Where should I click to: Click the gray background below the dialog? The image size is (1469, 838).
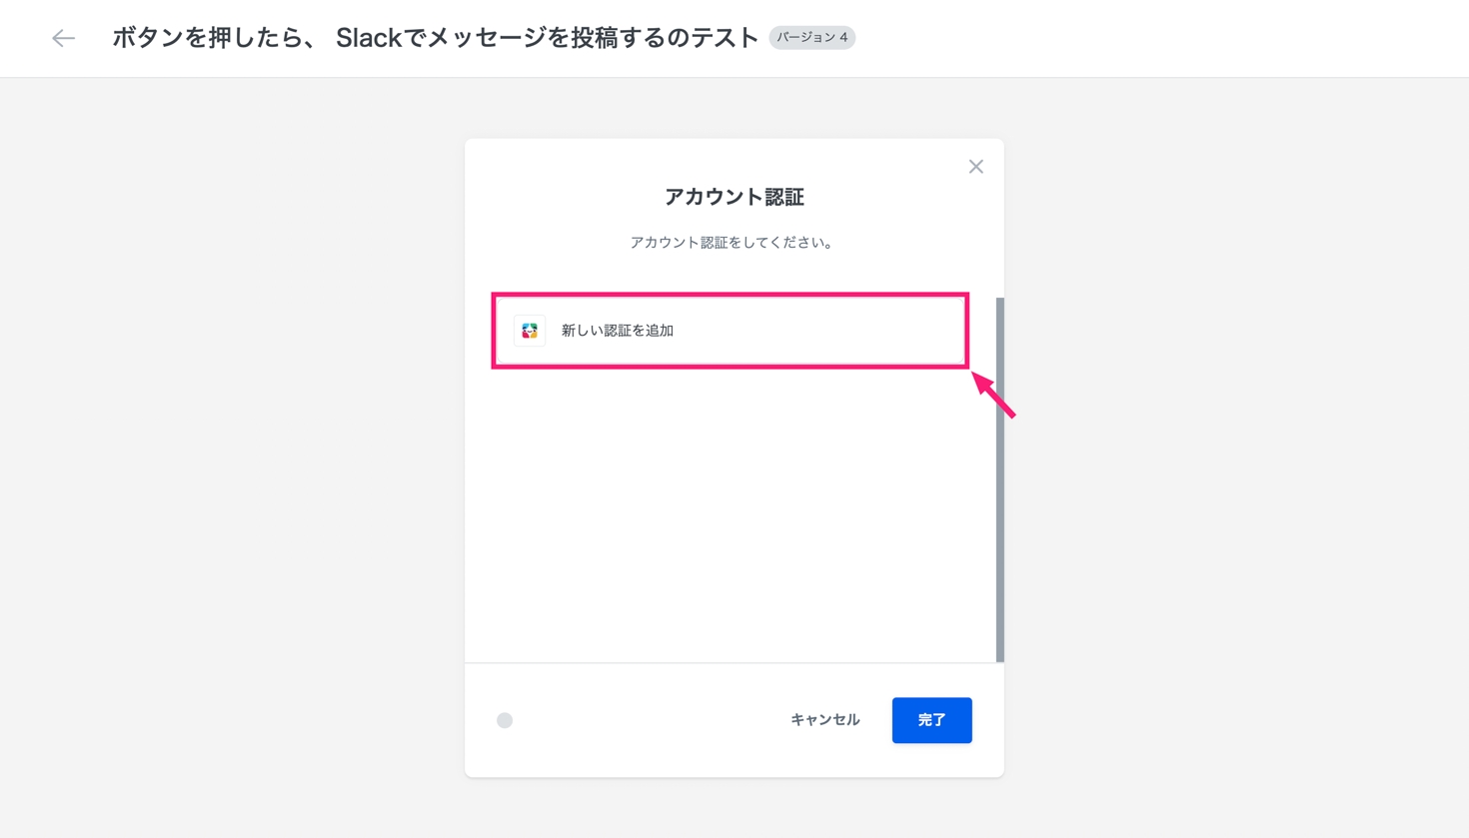pos(734,809)
